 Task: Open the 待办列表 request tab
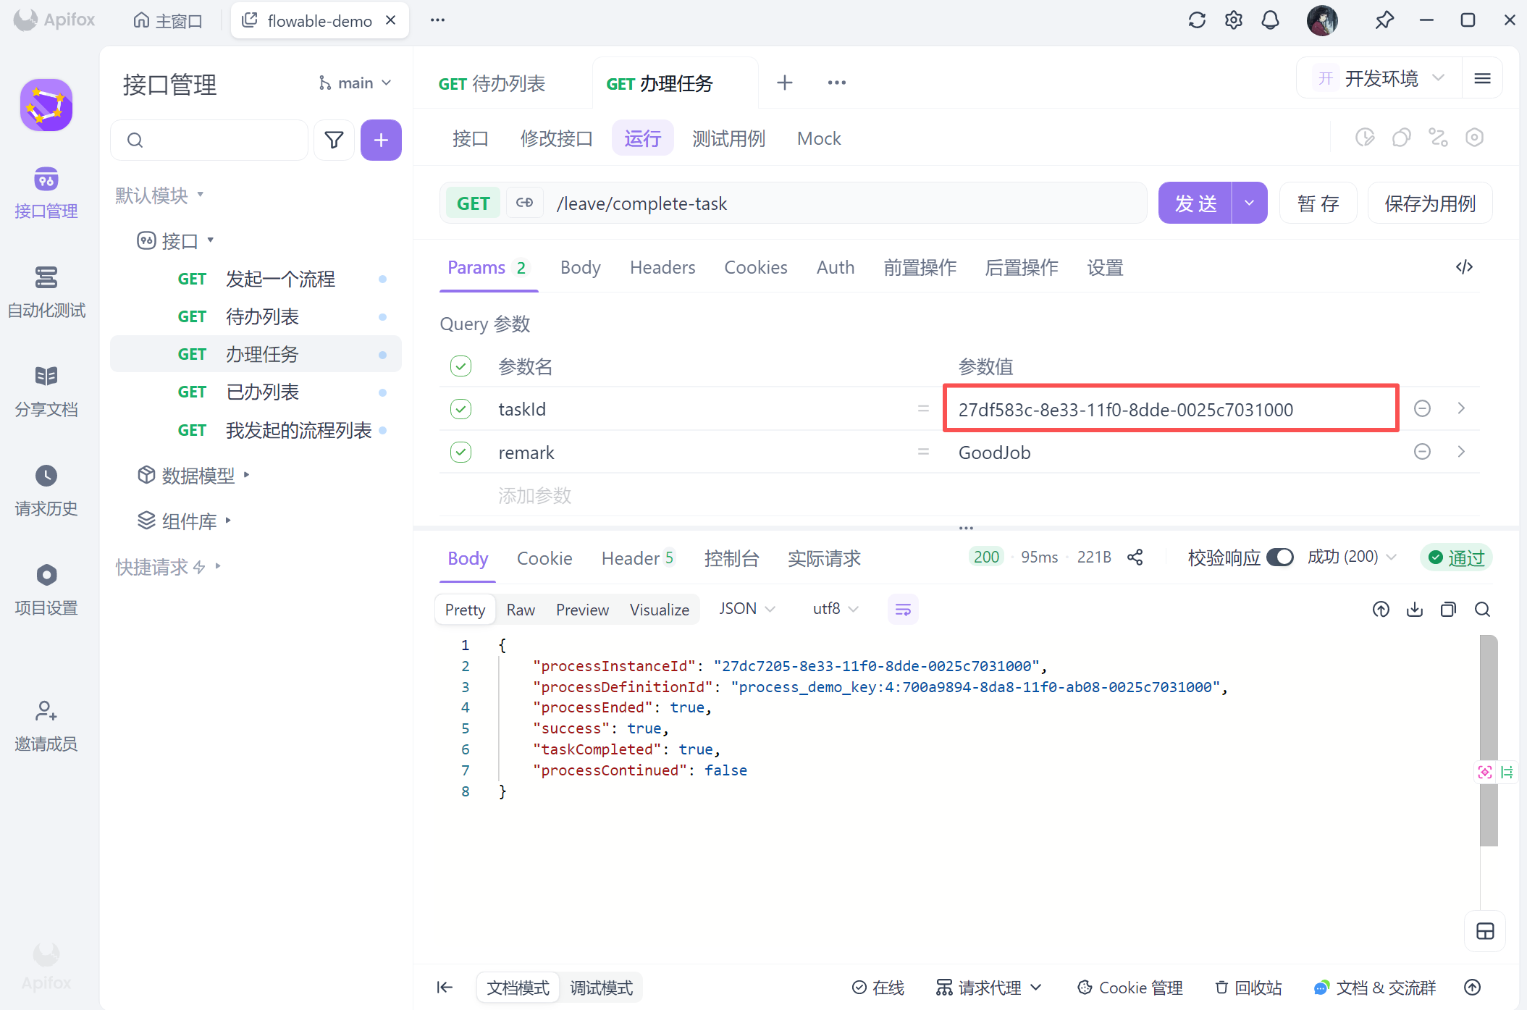[492, 84]
